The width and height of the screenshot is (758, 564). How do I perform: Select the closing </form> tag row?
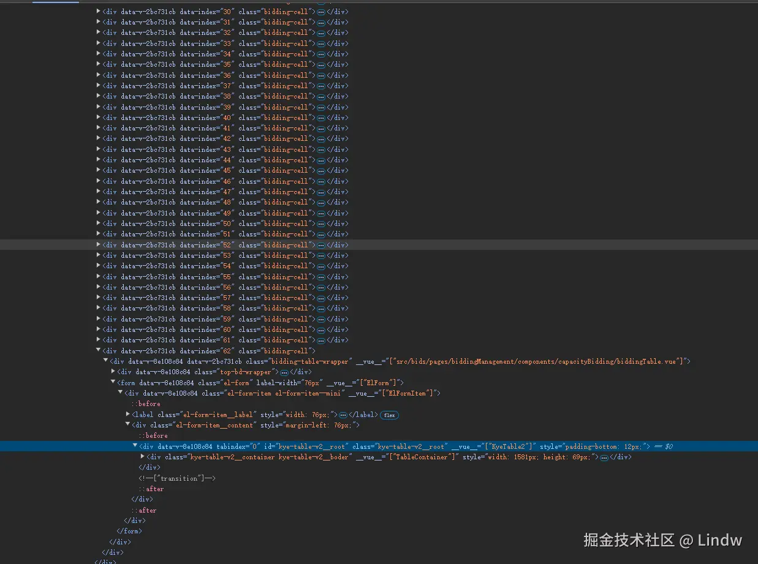tap(129, 531)
